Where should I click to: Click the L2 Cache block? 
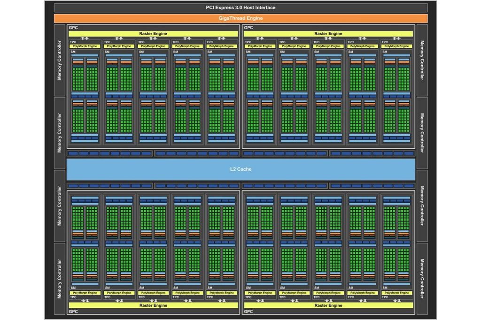pos(241,169)
